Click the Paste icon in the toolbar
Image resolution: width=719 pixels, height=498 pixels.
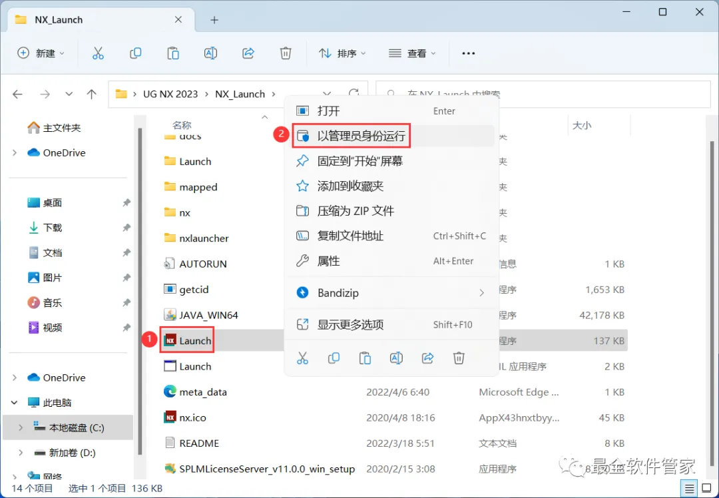[173, 53]
